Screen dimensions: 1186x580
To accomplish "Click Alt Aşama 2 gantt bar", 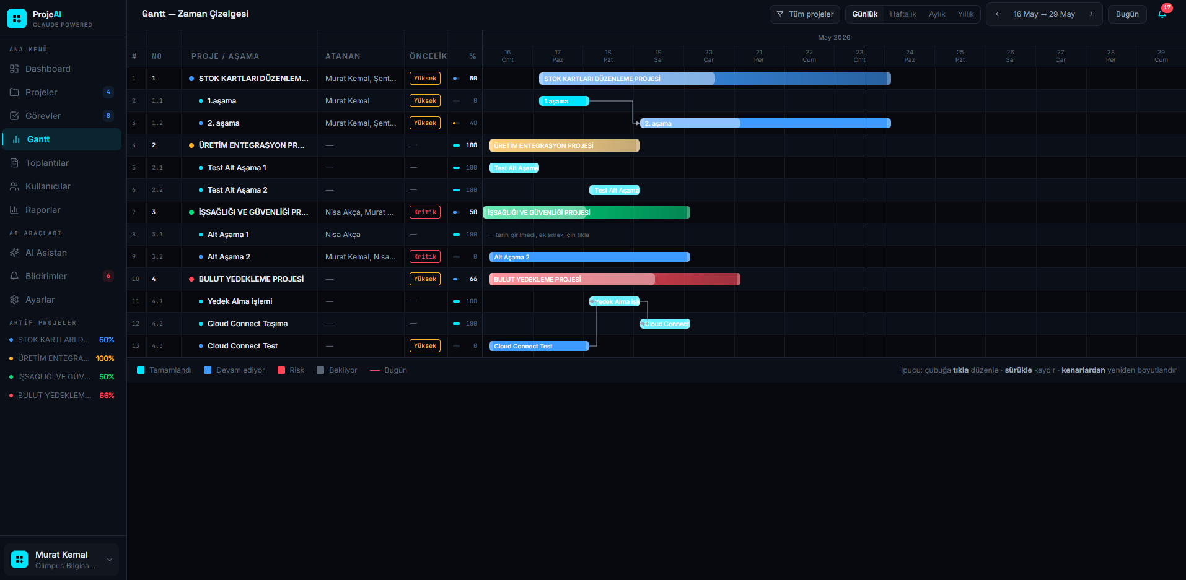I will tap(589, 257).
